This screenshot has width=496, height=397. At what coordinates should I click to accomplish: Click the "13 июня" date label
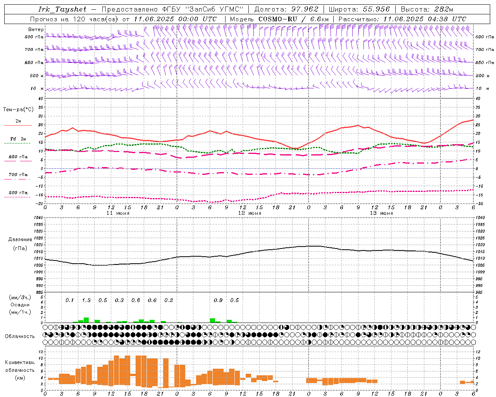(x=381, y=213)
